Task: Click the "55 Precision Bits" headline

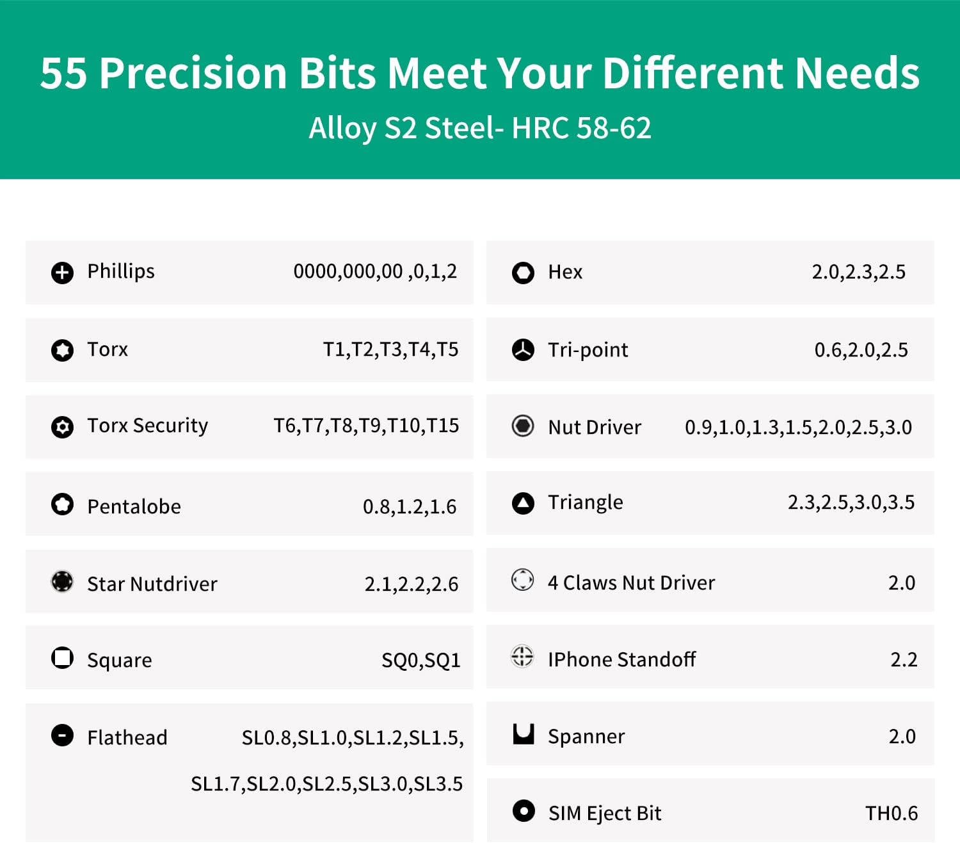Action: coord(479,73)
